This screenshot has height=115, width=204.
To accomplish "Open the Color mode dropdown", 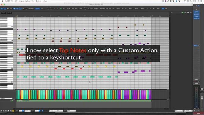I will 71,111.
